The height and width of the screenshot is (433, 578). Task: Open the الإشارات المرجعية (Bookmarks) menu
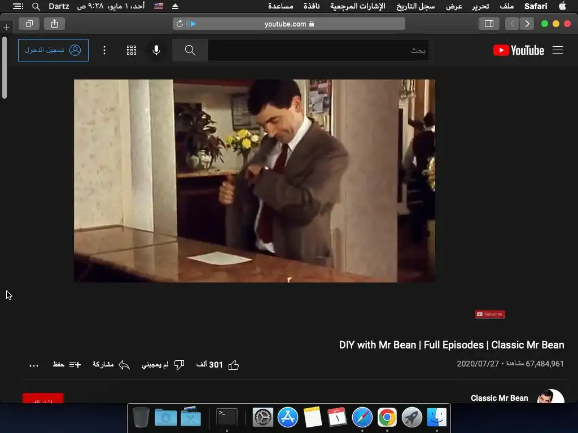(357, 6)
